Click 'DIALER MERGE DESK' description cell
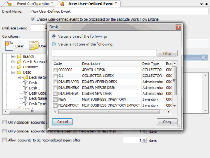Viewport: 210px width, 158px height. (99, 87)
